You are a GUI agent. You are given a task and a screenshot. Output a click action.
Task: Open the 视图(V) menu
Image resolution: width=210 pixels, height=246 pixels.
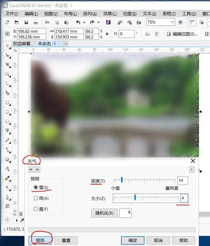51,14
